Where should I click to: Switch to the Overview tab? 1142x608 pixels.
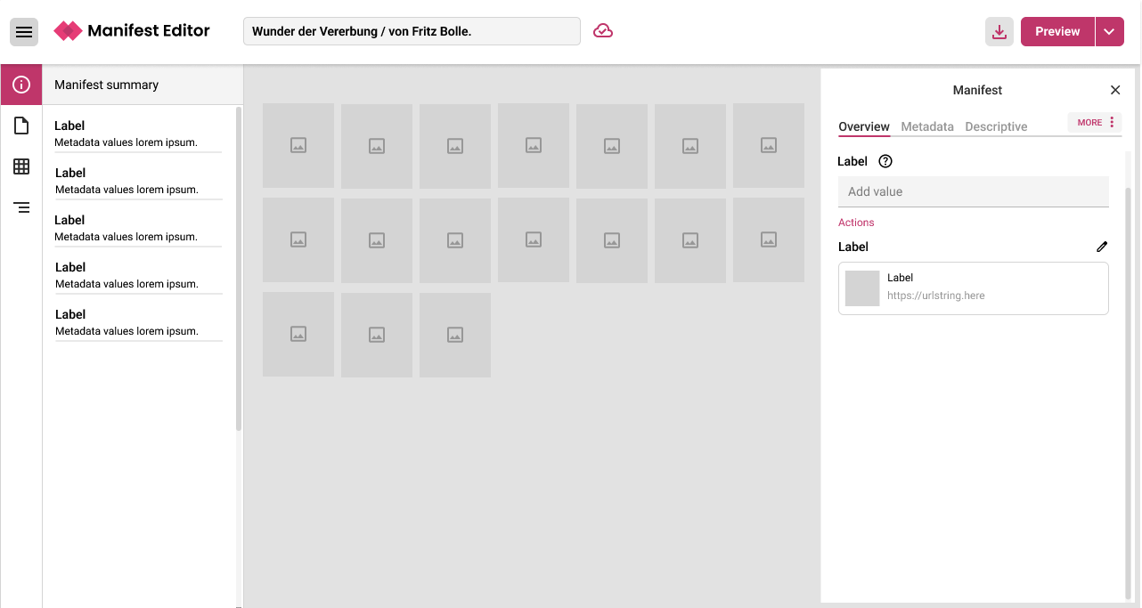tap(864, 126)
